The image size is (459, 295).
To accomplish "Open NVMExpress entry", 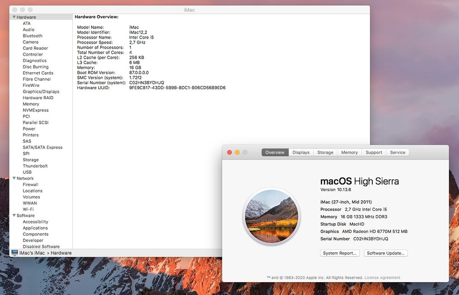I will [36, 110].
